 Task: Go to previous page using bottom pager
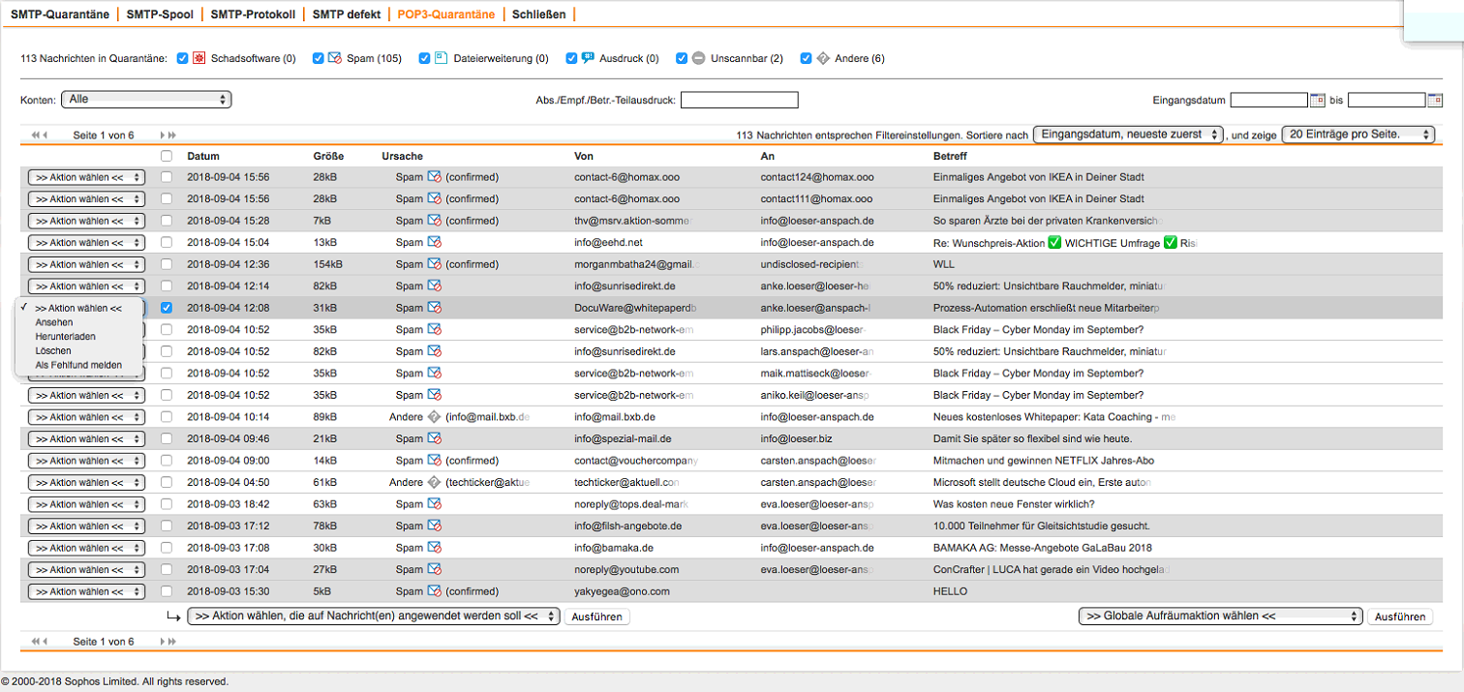point(45,642)
